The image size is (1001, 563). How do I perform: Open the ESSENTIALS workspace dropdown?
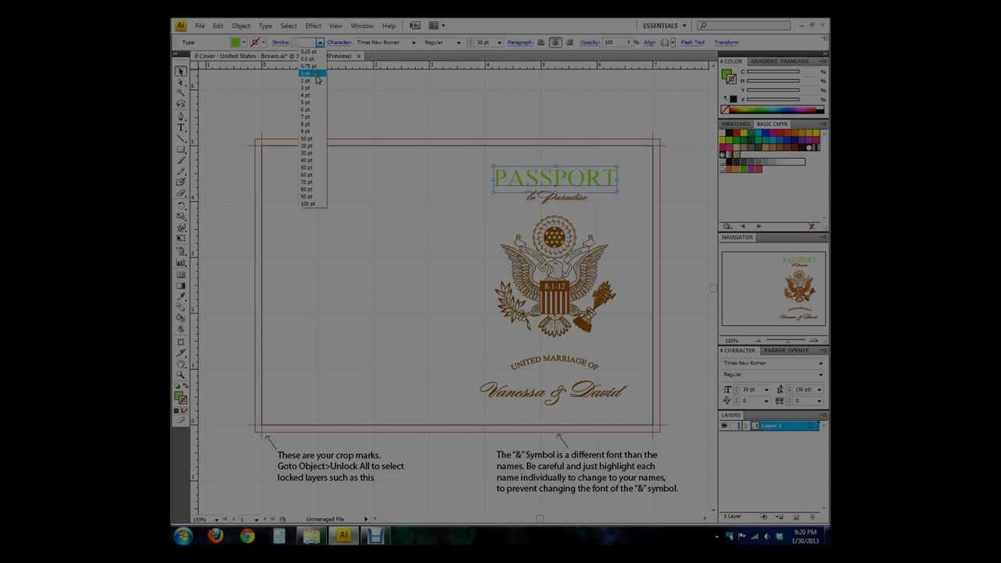coord(664,26)
